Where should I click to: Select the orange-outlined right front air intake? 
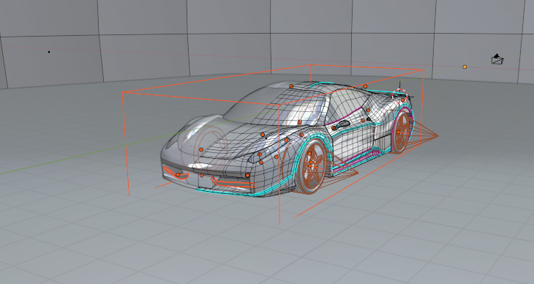pyautogui.click(x=233, y=183)
